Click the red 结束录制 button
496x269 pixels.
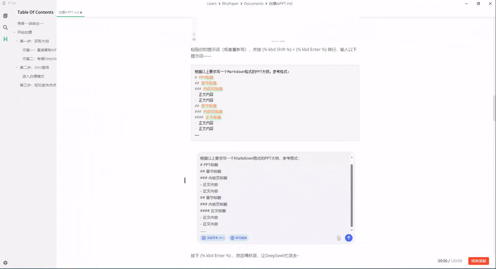pos(479,261)
